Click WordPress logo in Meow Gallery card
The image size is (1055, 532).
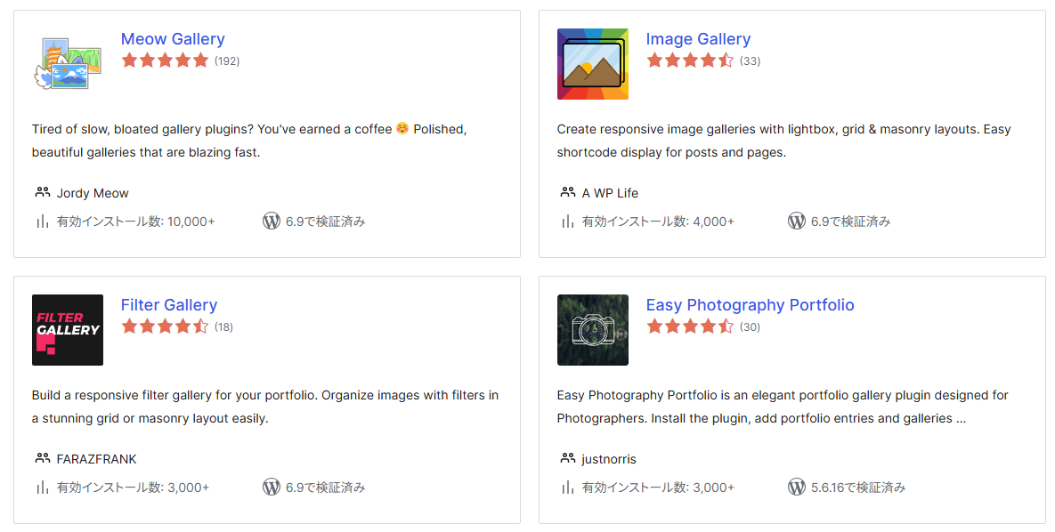272,222
